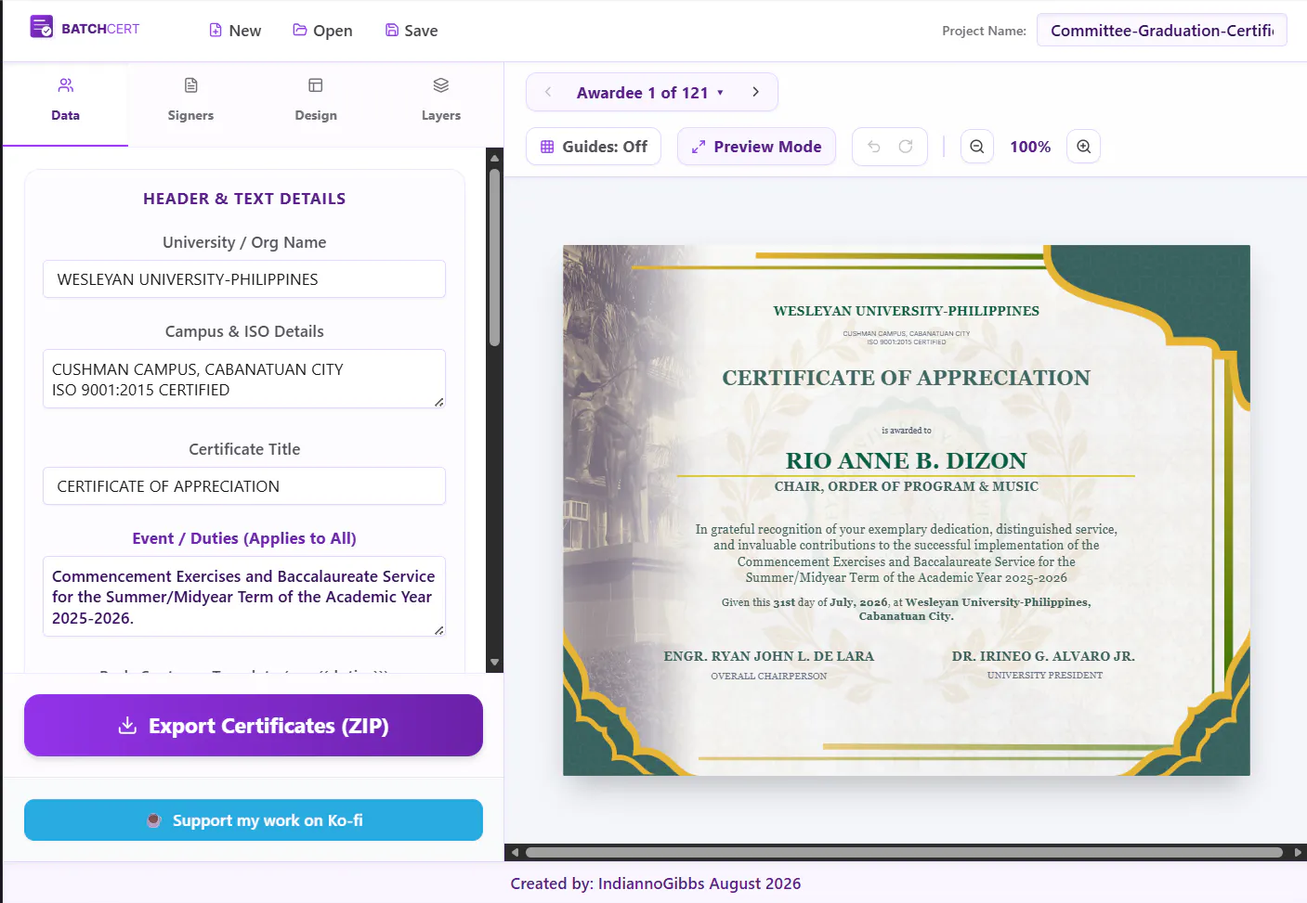The width and height of the screenshot is (1307, 903).
Task: Click the BatchCert logo icon
Action: [41, 28]
